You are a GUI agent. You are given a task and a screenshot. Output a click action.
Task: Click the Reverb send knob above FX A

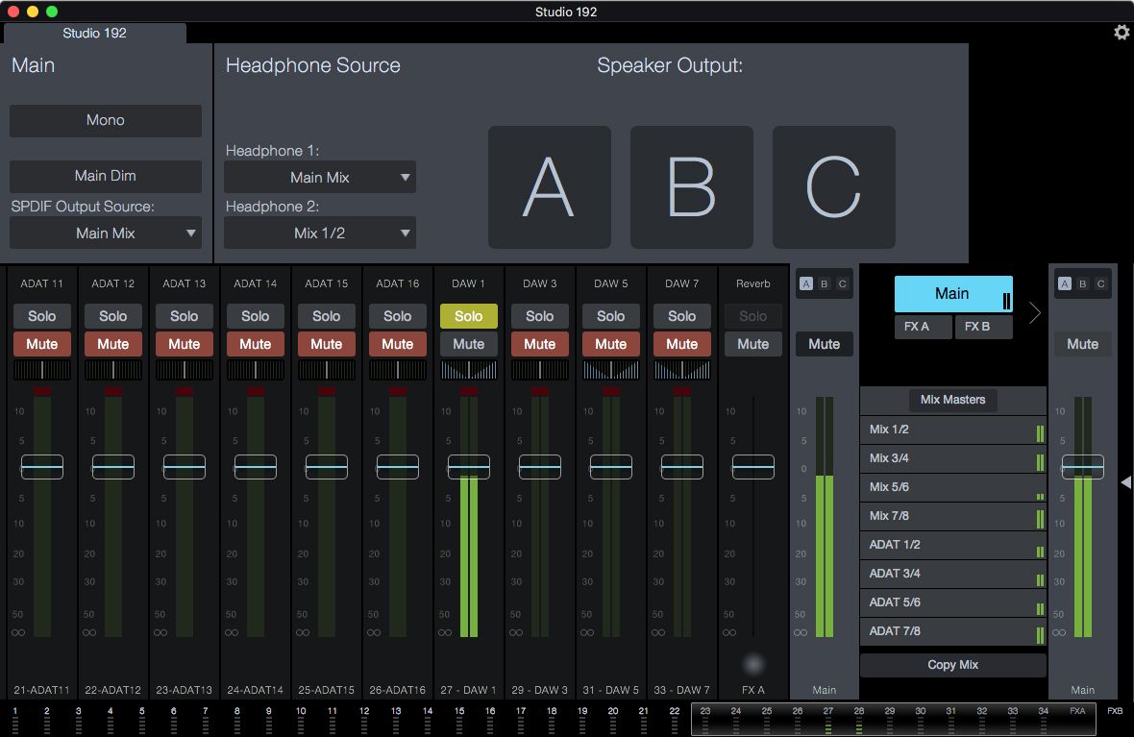pos(752,664)
